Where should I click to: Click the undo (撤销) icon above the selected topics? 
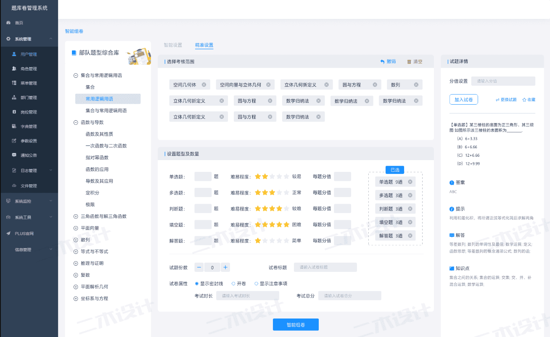382,61
